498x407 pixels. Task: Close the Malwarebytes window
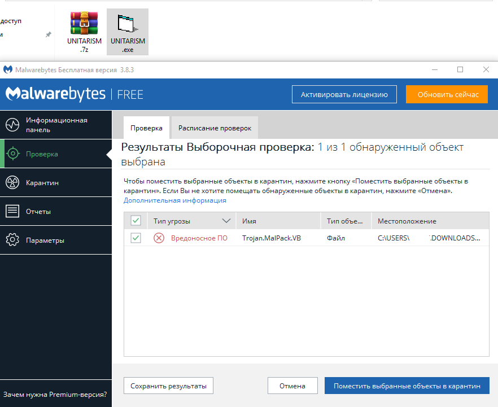486,69
